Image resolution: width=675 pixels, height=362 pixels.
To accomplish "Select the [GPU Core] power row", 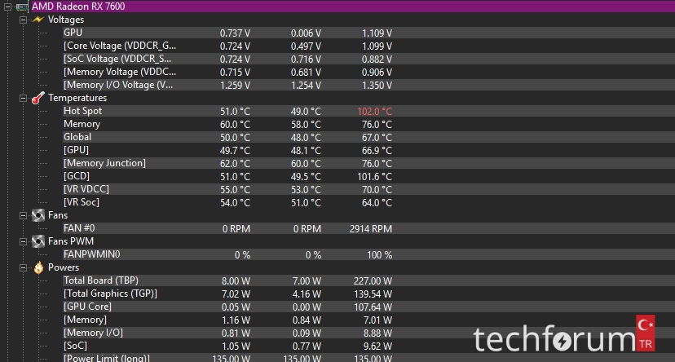I will (x=368, y=307).
